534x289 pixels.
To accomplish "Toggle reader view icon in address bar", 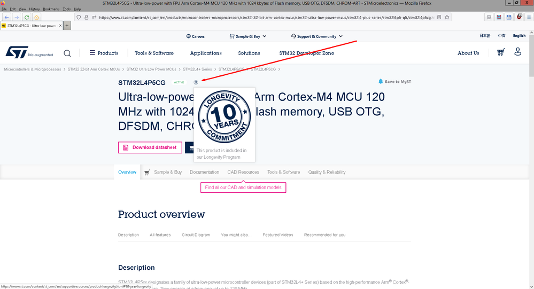I will (x=439, y=17).
